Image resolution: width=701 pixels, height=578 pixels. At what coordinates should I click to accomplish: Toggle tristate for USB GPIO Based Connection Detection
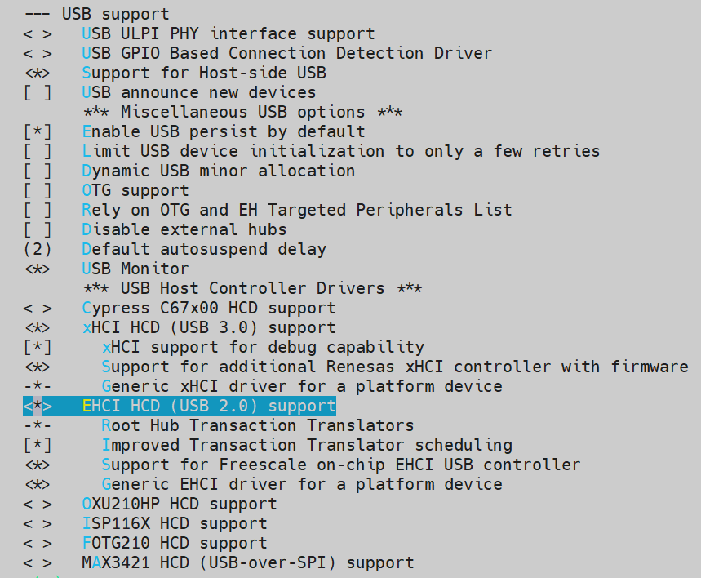(38, 54)
